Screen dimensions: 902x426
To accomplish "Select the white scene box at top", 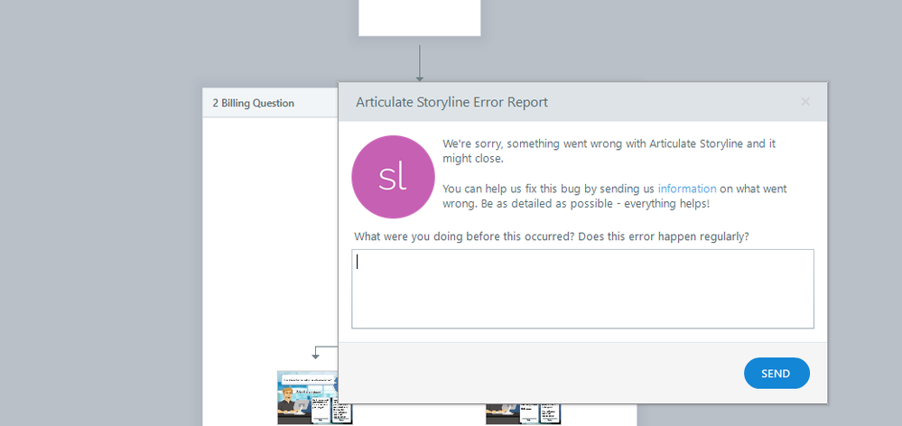I will (419, 18).
